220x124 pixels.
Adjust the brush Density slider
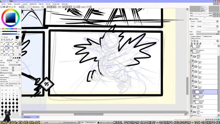14,65
